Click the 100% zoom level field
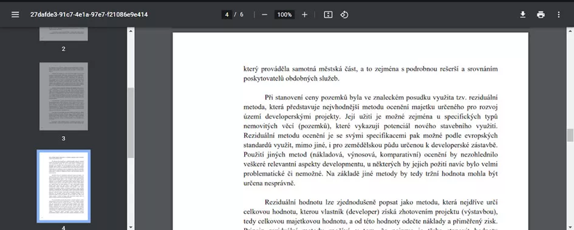 click(284, 15)
